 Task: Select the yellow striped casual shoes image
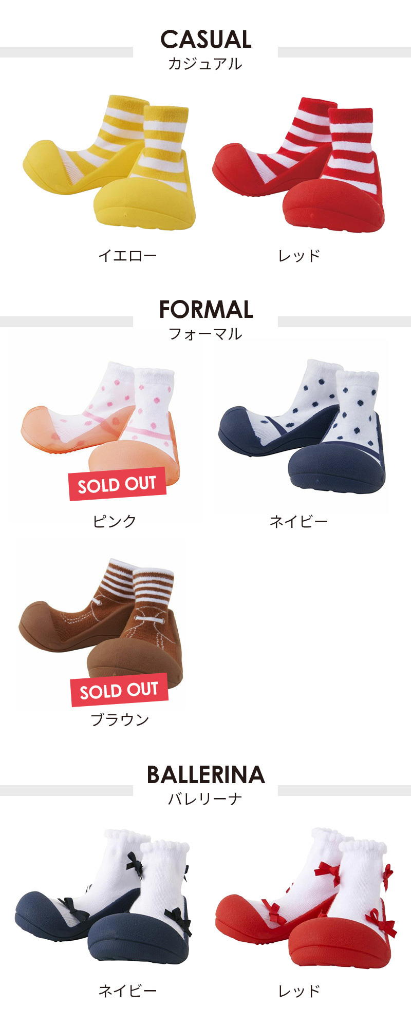(x=109, y=162)
